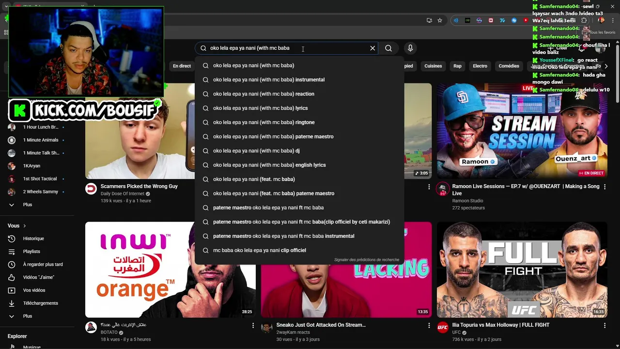Screen dimensions: 620x349
Task: Choose the '(with mc baba) lyrics' suggestion
Action: (299, 108)
